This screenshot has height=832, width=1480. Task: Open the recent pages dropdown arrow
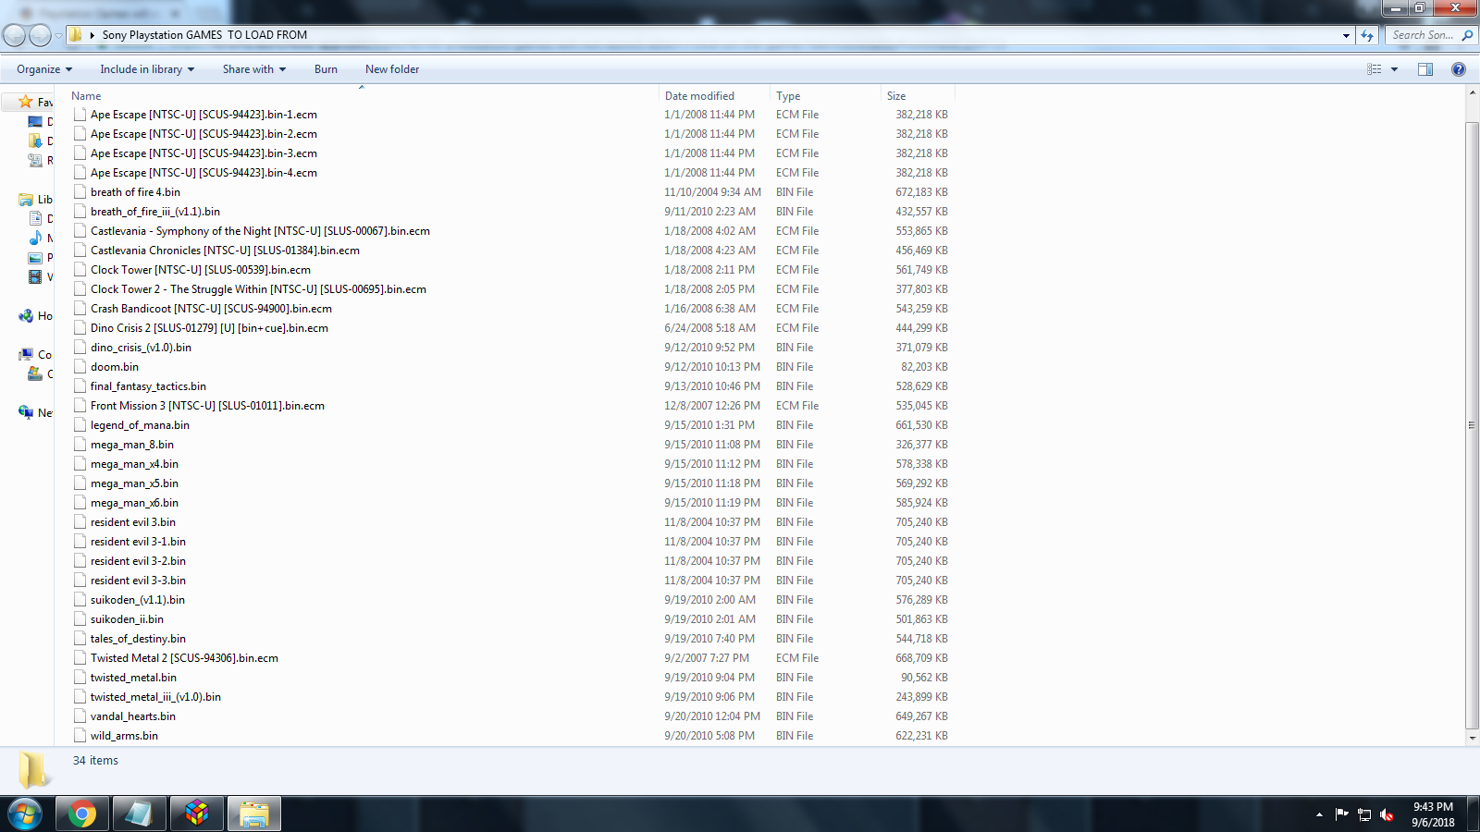point(58,35)
